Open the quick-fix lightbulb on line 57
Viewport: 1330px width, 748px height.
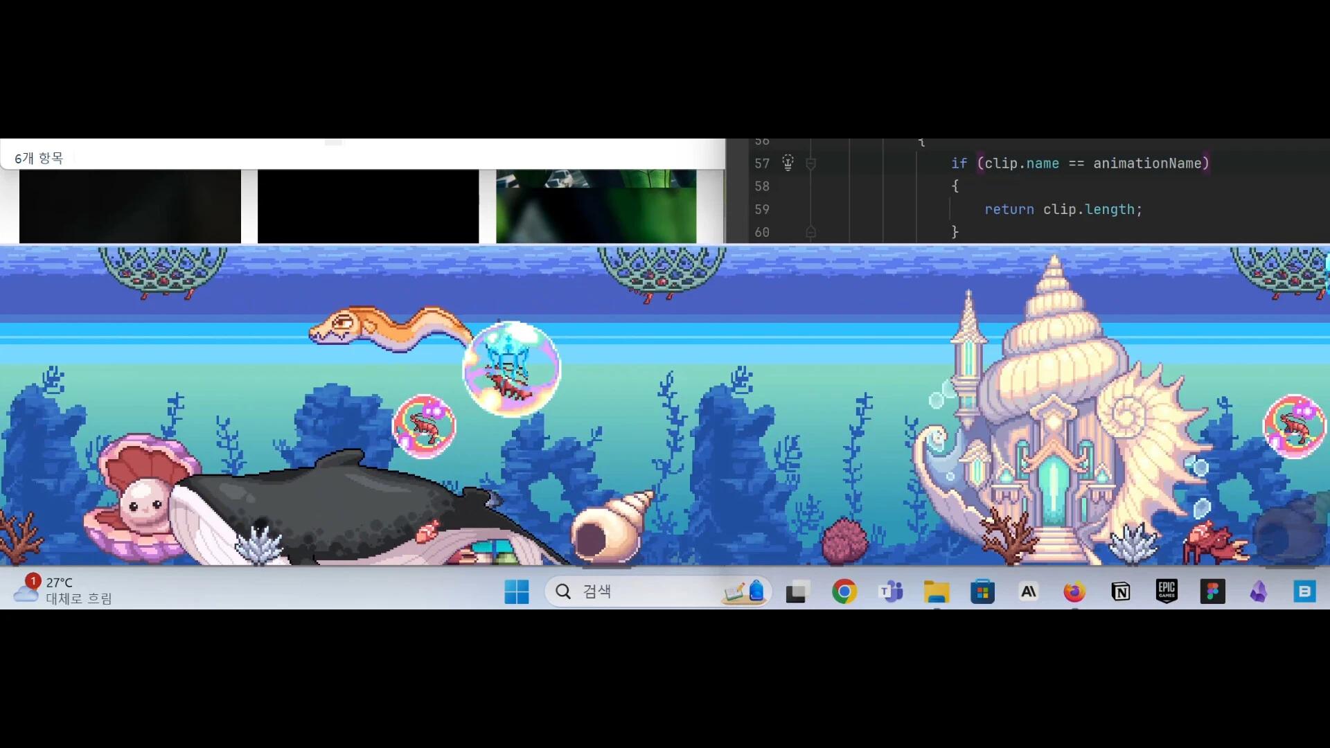coord(787,163)
